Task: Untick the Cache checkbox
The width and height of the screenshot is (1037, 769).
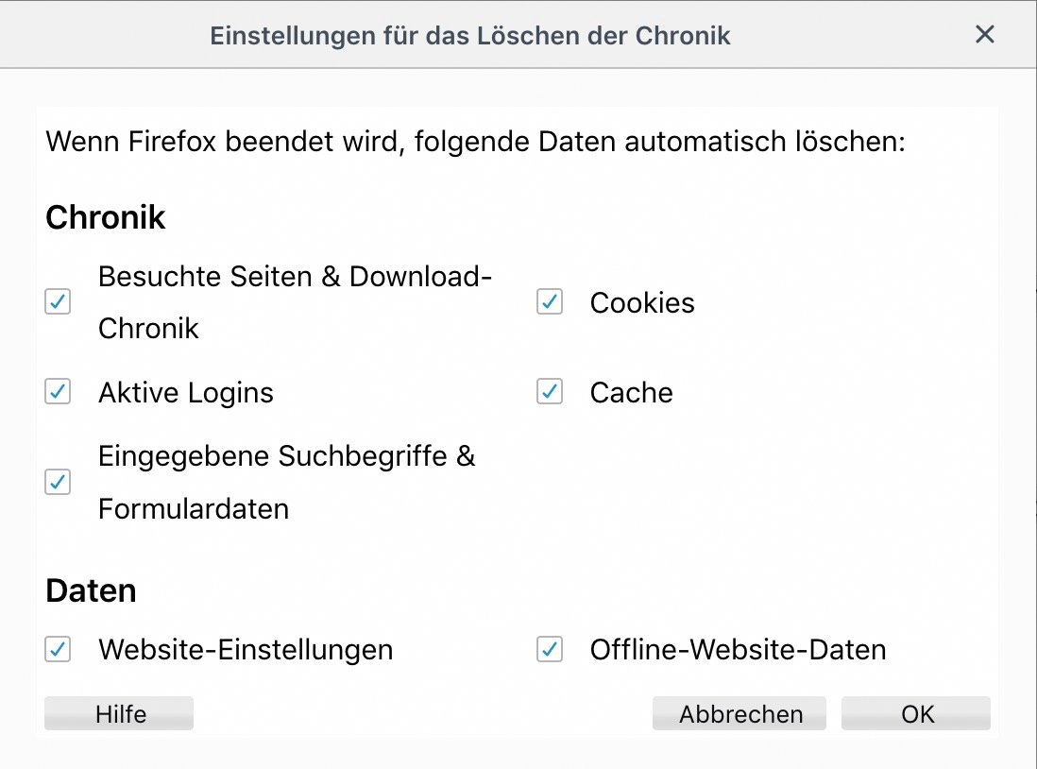Action: 550,392
